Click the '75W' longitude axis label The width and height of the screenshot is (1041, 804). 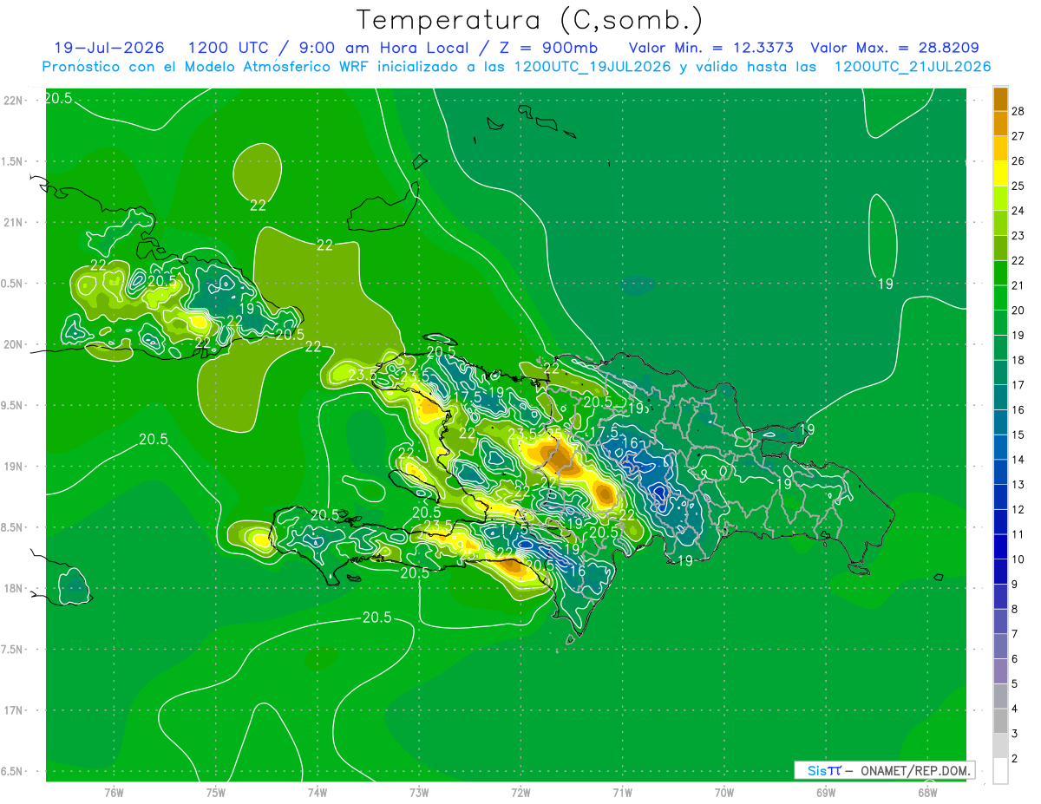[216, 792]
